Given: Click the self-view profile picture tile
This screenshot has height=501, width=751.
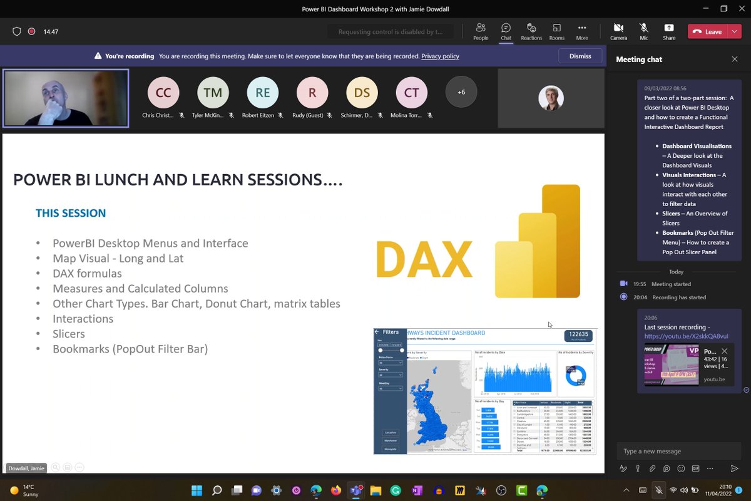Looking at the screenshot, I should click(551, 98).
